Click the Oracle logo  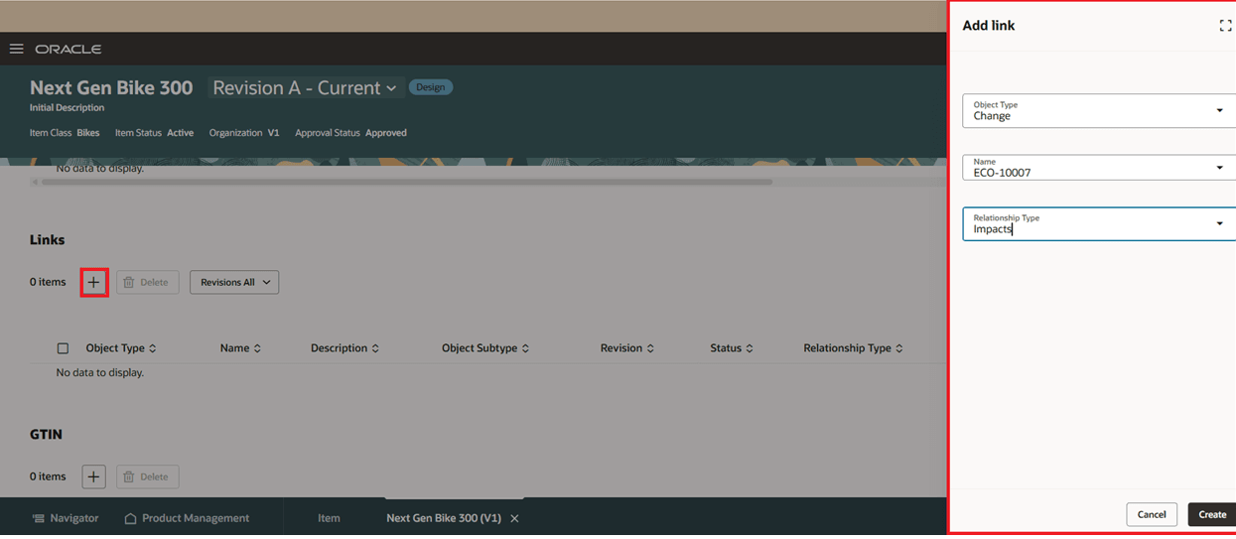pyautogui.click(x=69, y=49)
